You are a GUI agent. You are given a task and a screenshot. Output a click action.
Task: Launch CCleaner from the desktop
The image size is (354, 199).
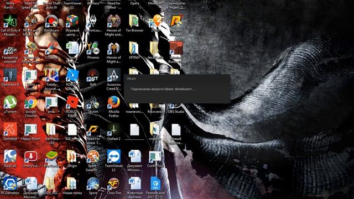click(x=51, y=49)
